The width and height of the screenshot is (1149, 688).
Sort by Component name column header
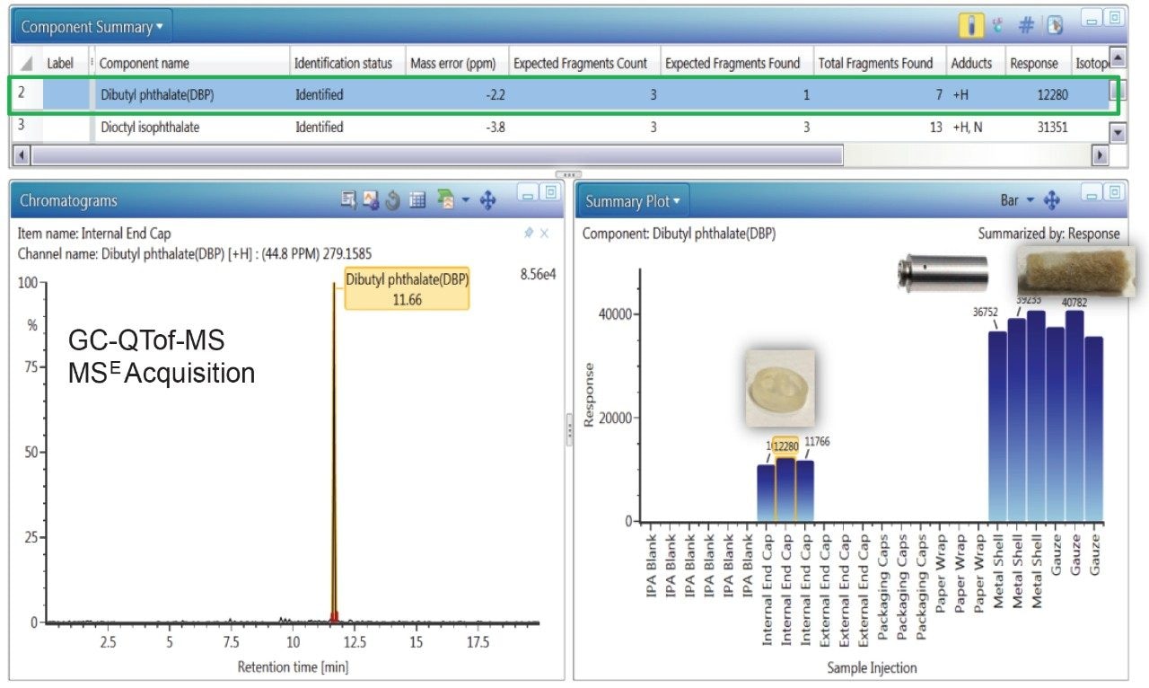tap(191, 64)
